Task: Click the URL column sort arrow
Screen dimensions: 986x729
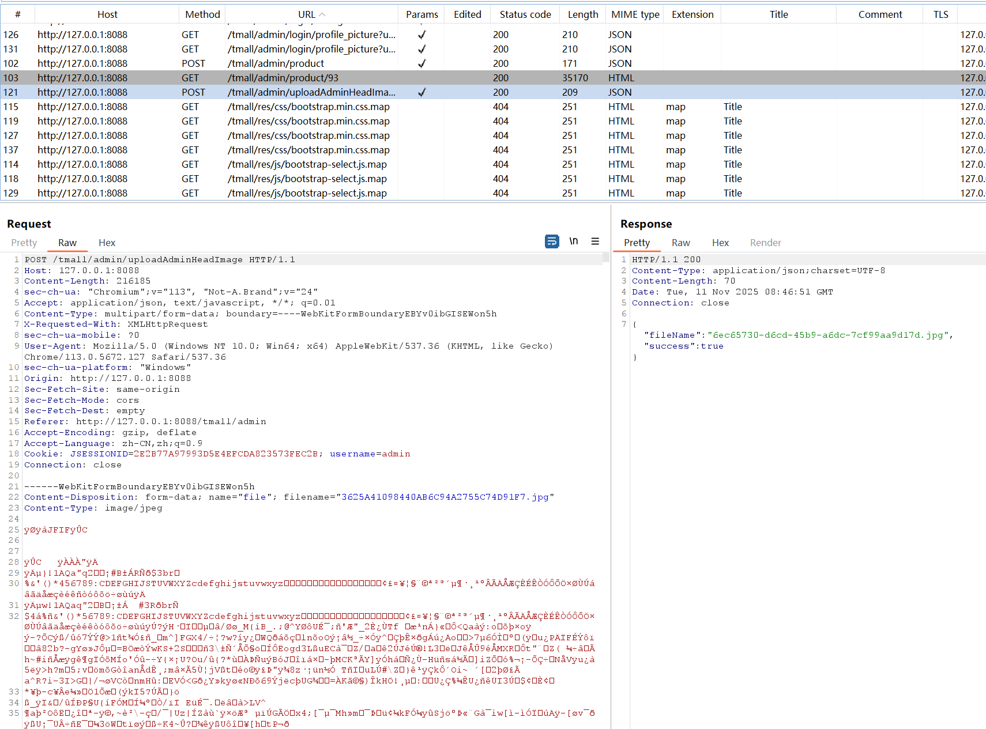Action: (322, 14)
